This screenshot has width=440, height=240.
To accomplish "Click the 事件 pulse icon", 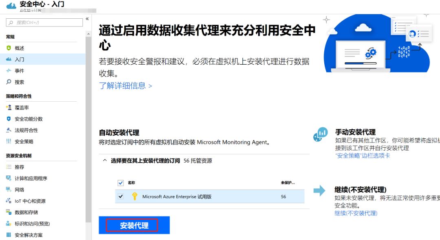I will pos(9,70).
